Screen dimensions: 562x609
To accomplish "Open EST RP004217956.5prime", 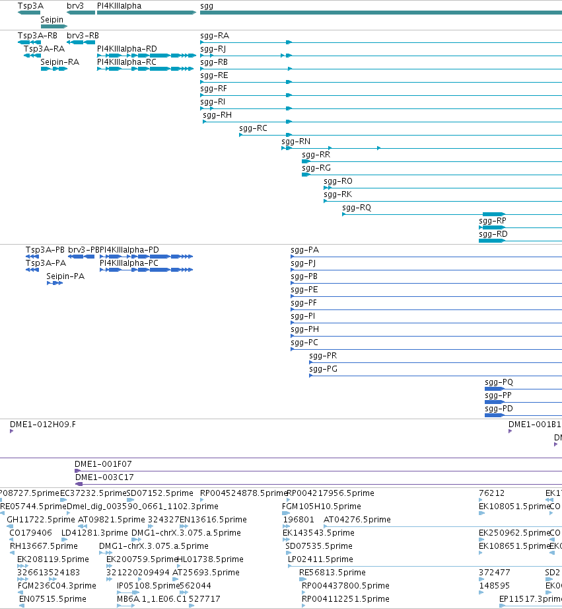I will pyautogui.click(x=330, y=493).
